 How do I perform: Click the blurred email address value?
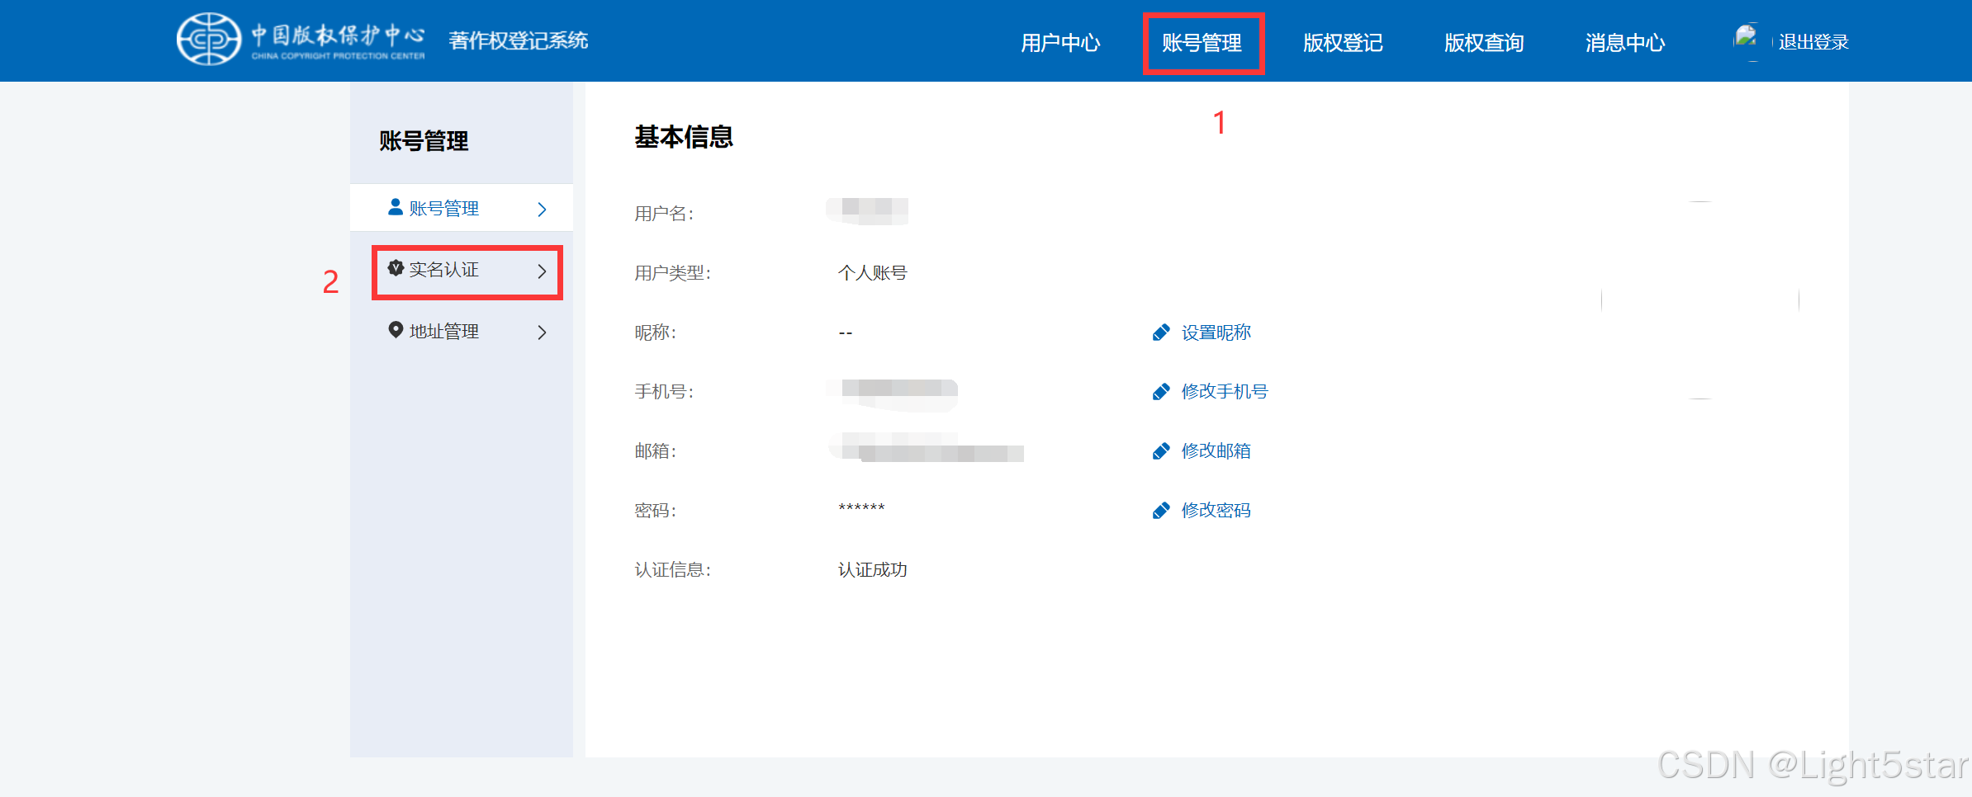click(927, 447)
